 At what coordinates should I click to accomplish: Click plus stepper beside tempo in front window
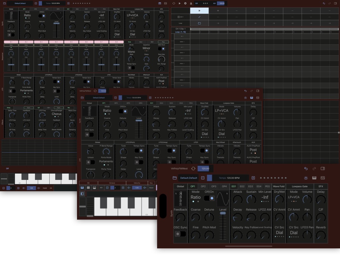click(253, 178)
